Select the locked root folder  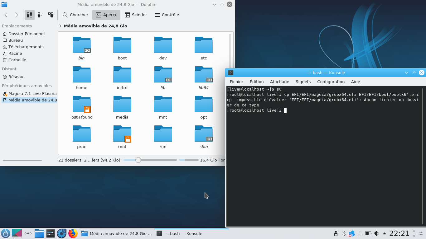click(122, 134)
